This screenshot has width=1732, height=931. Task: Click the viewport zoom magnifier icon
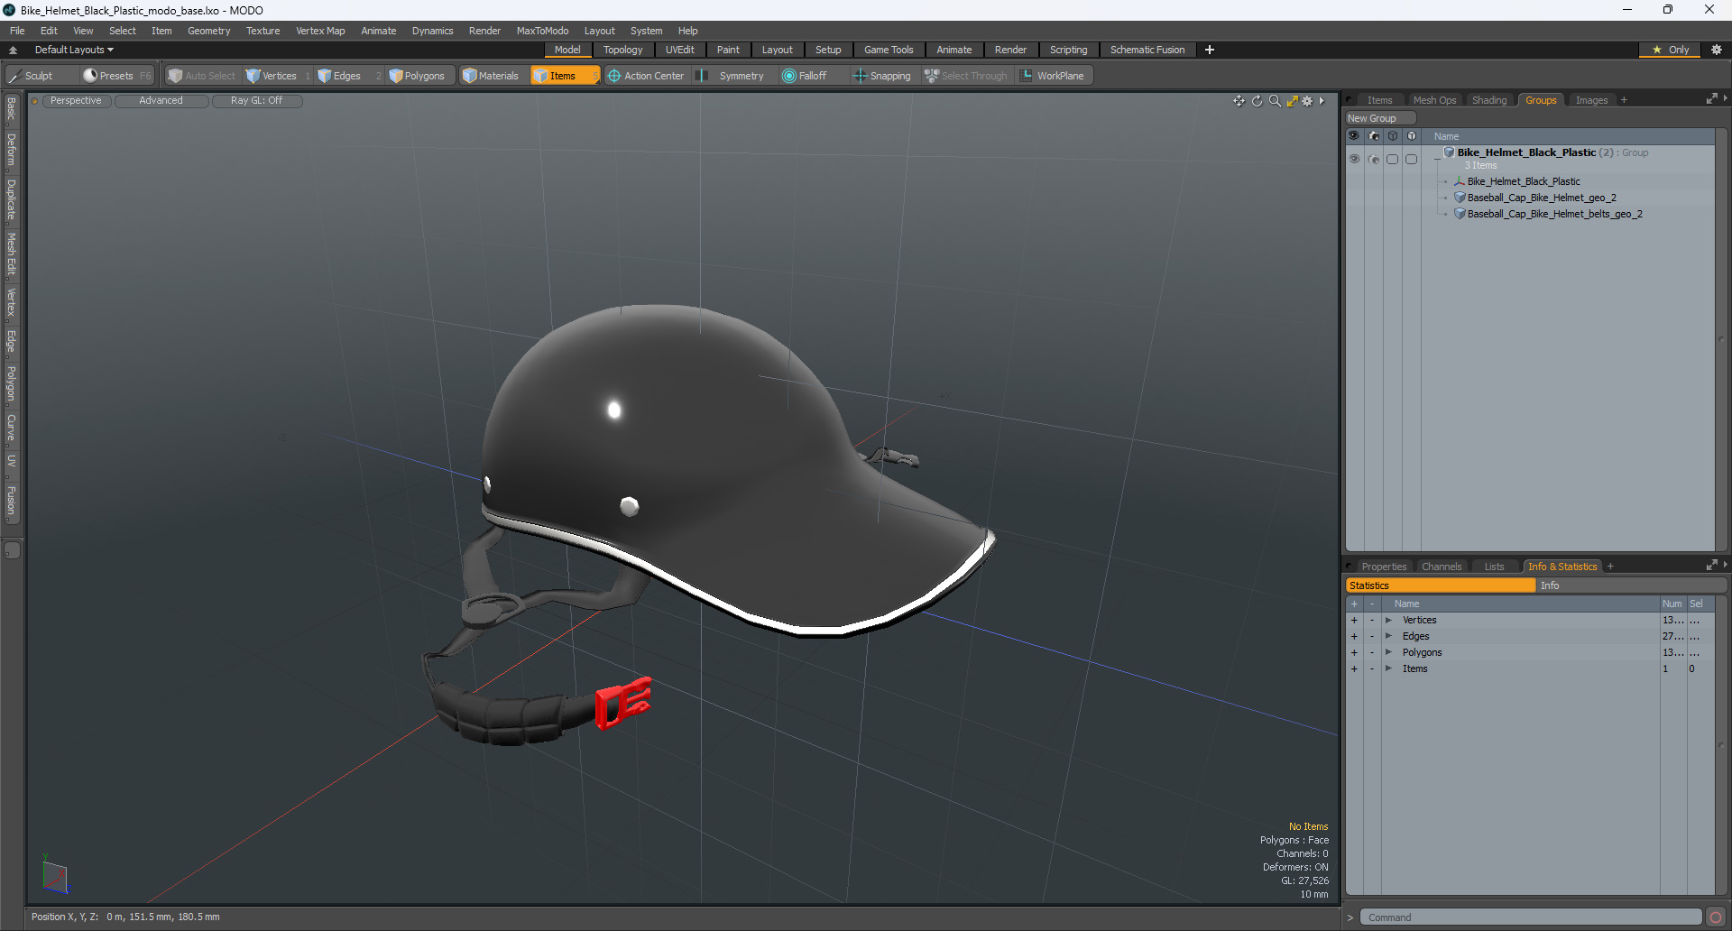[1275, 101]
